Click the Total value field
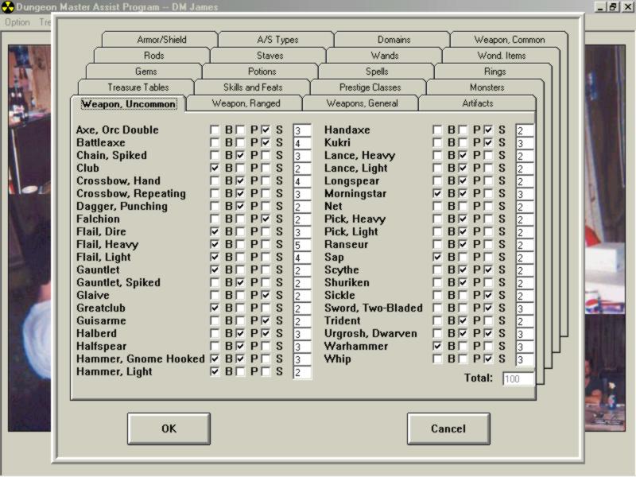Viewport: 636px width, 477px height. click(518, 379)
